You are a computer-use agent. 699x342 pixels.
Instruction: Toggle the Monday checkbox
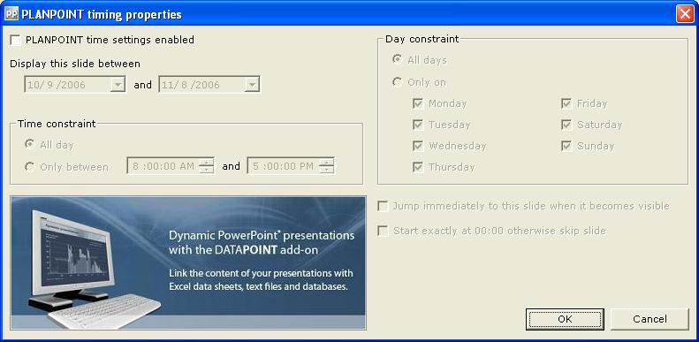tap(418, 103)
